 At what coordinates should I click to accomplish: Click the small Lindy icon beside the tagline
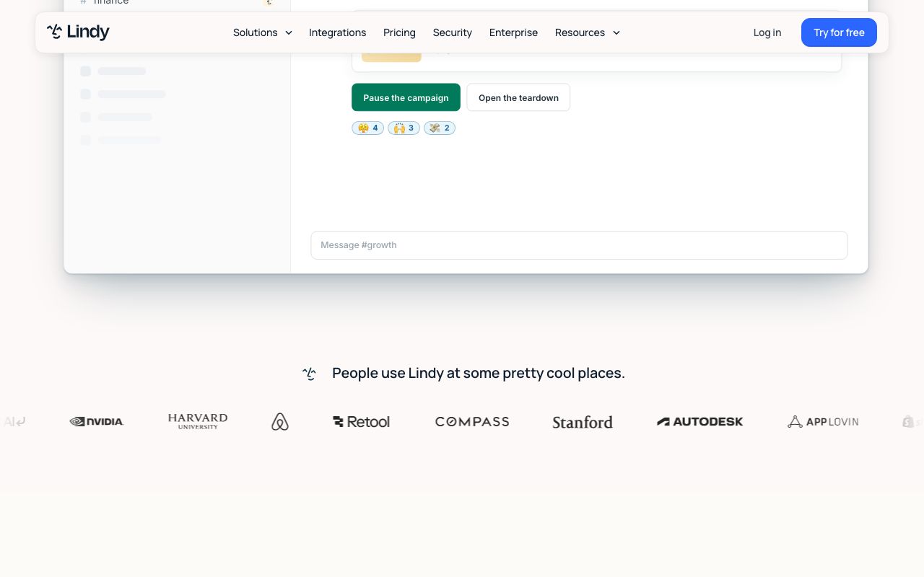click(x=310, y=374)
